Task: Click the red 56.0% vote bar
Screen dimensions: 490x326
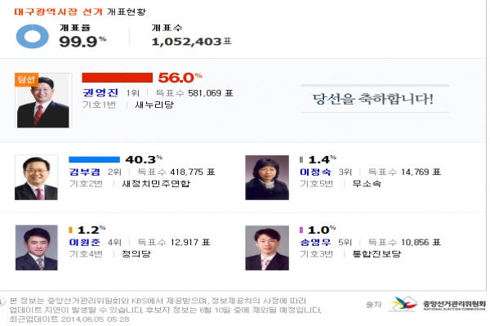Action: click(117, 78)
